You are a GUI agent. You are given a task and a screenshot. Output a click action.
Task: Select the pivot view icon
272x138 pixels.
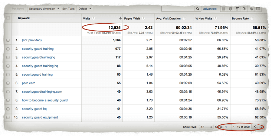(x=258, y=9)
